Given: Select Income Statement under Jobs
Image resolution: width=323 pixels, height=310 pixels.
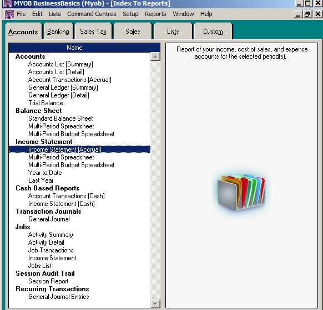Looking at the screenshot, I should click(52, 258).
